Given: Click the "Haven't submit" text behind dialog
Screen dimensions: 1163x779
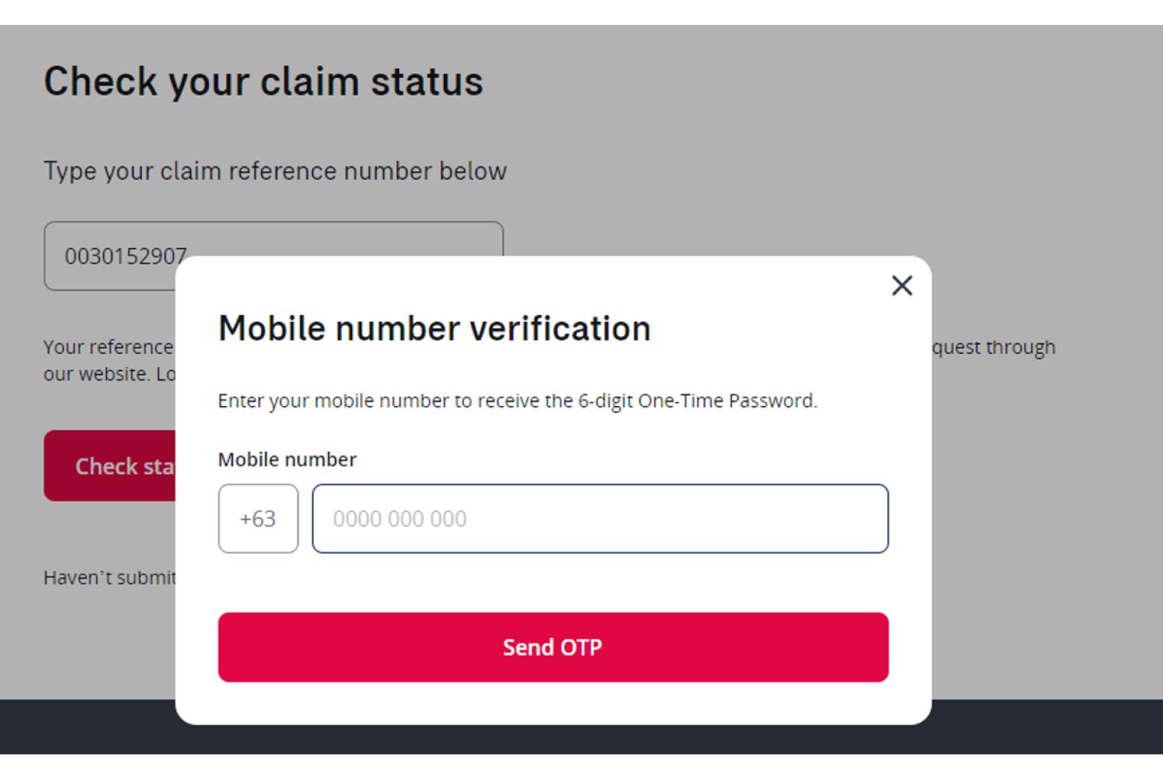Looking at the screenshot, I should click(x=110, y=577).
